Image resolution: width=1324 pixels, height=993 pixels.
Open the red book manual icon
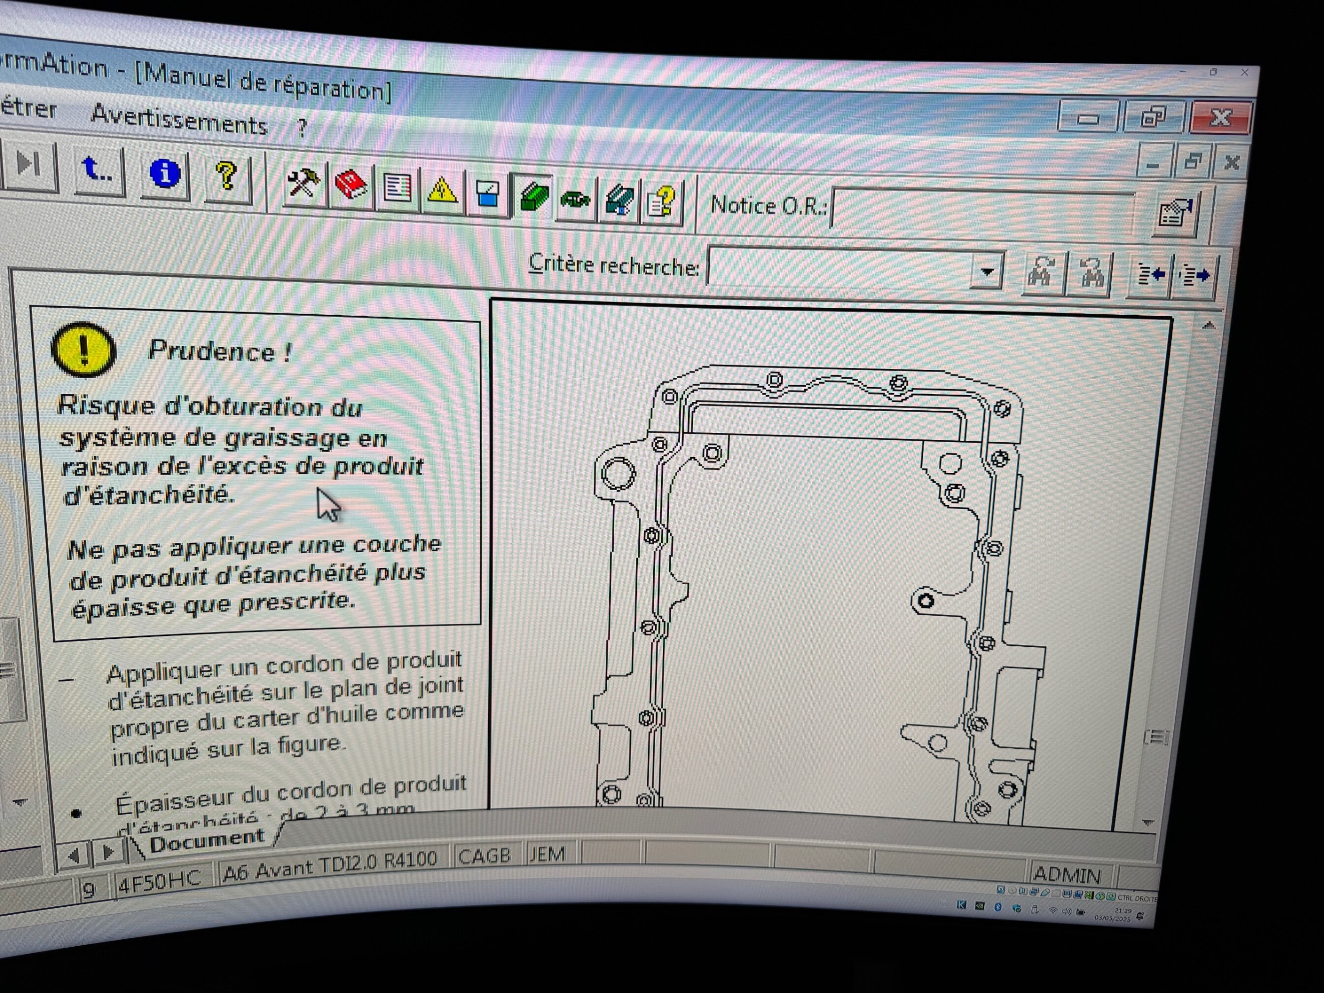coord(351,186)
